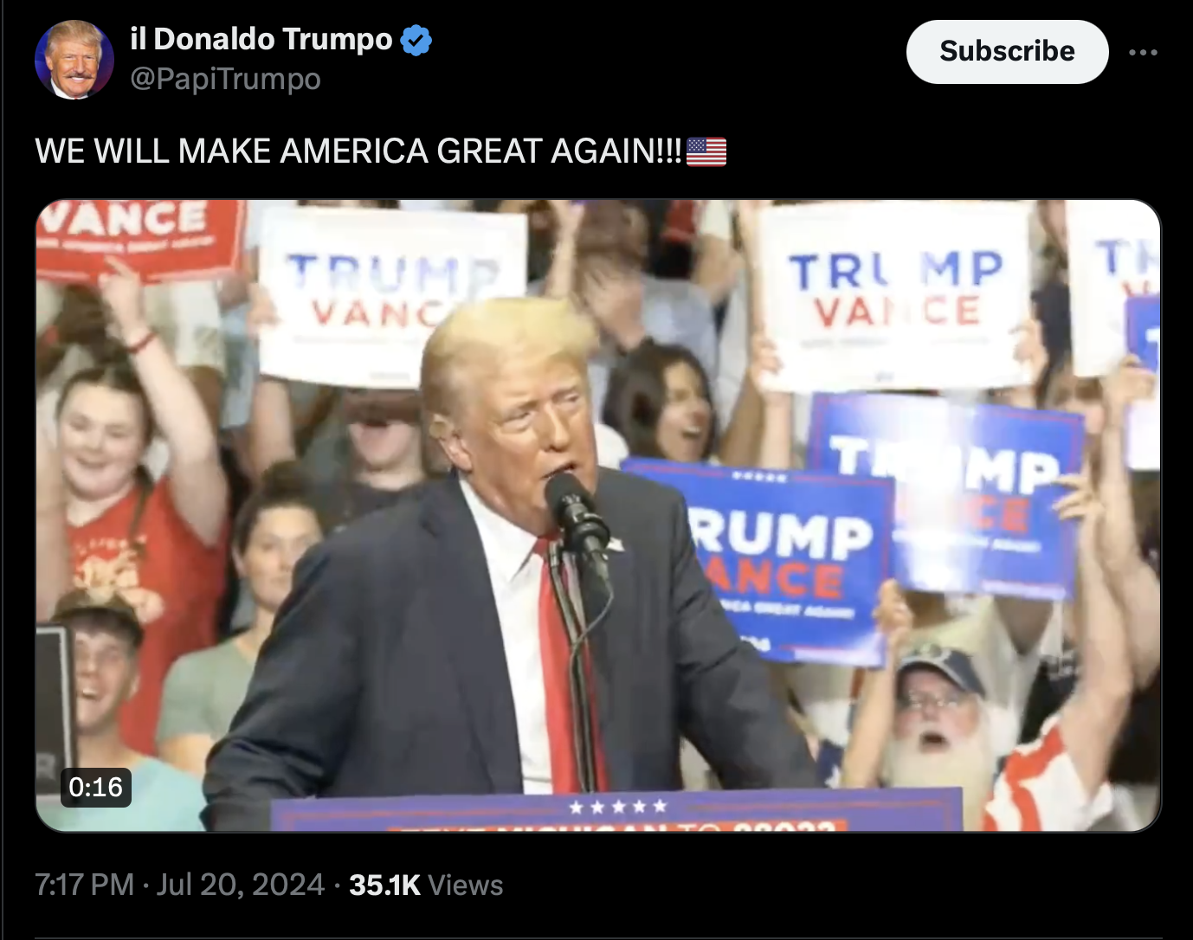This screenshot has width=1193, height=940.
Task: Open il Donaldo Trumpo display name link
Action: 261,40
